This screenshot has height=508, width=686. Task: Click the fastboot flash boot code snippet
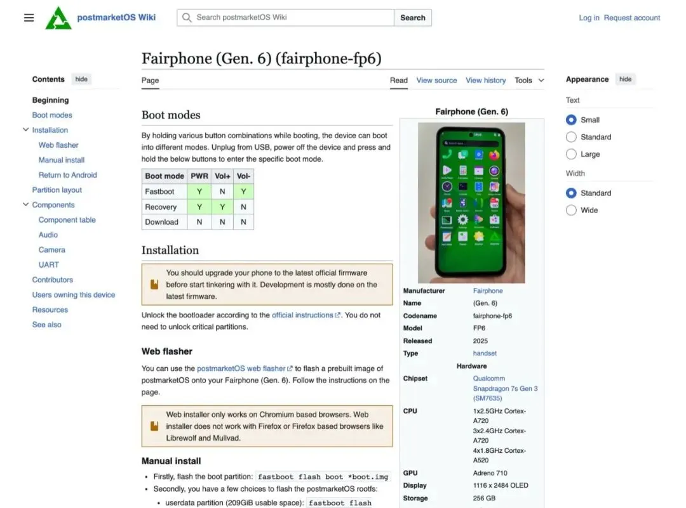coord(323,476)
